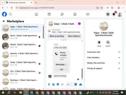Go back in browser history

pos(3,8)
